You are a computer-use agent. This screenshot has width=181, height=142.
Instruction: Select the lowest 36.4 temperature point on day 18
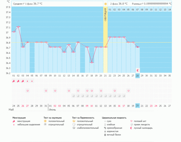click(x=92, y=62)
